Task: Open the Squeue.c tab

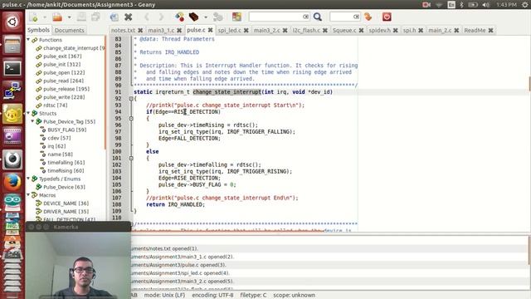Action: coord(344,30)
